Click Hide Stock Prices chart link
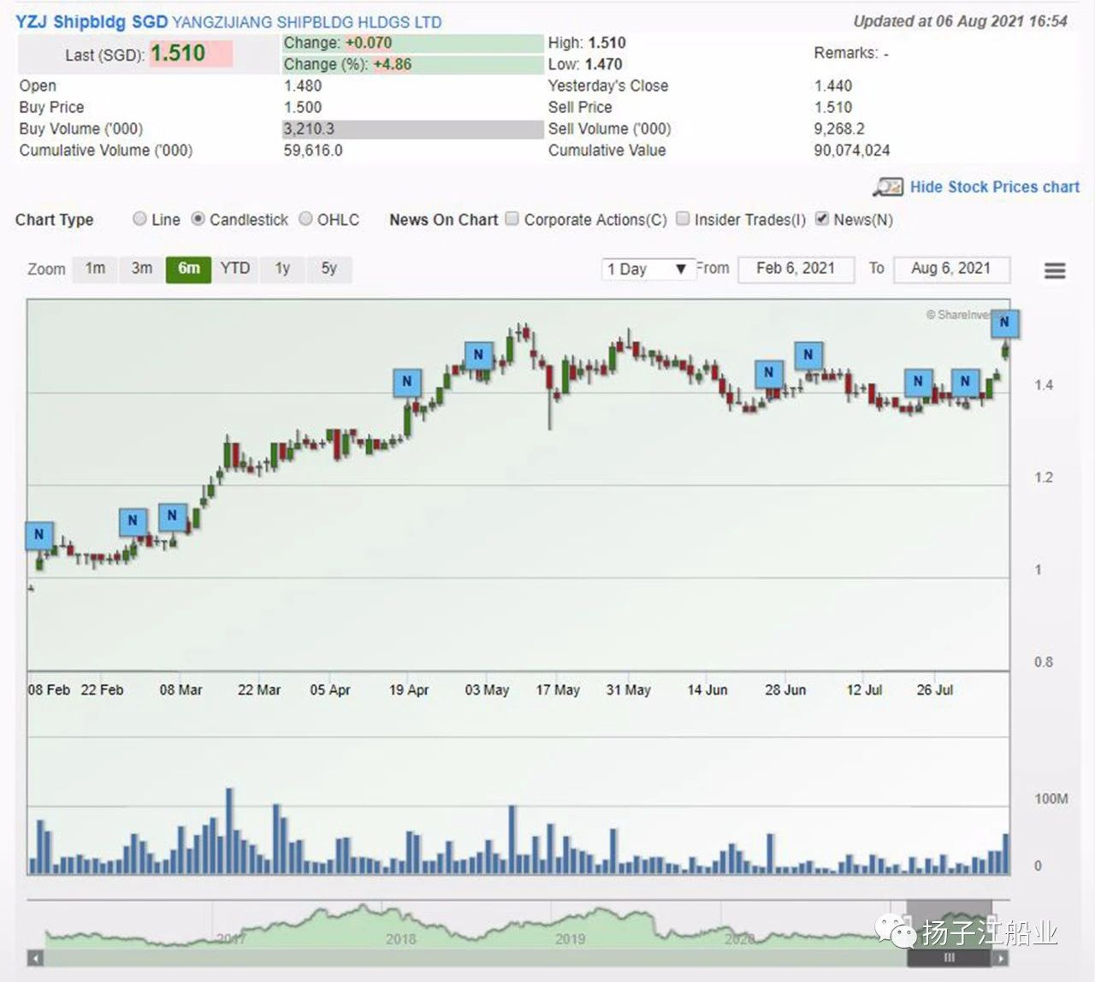The image size is (1095, 982). (994, 186)
